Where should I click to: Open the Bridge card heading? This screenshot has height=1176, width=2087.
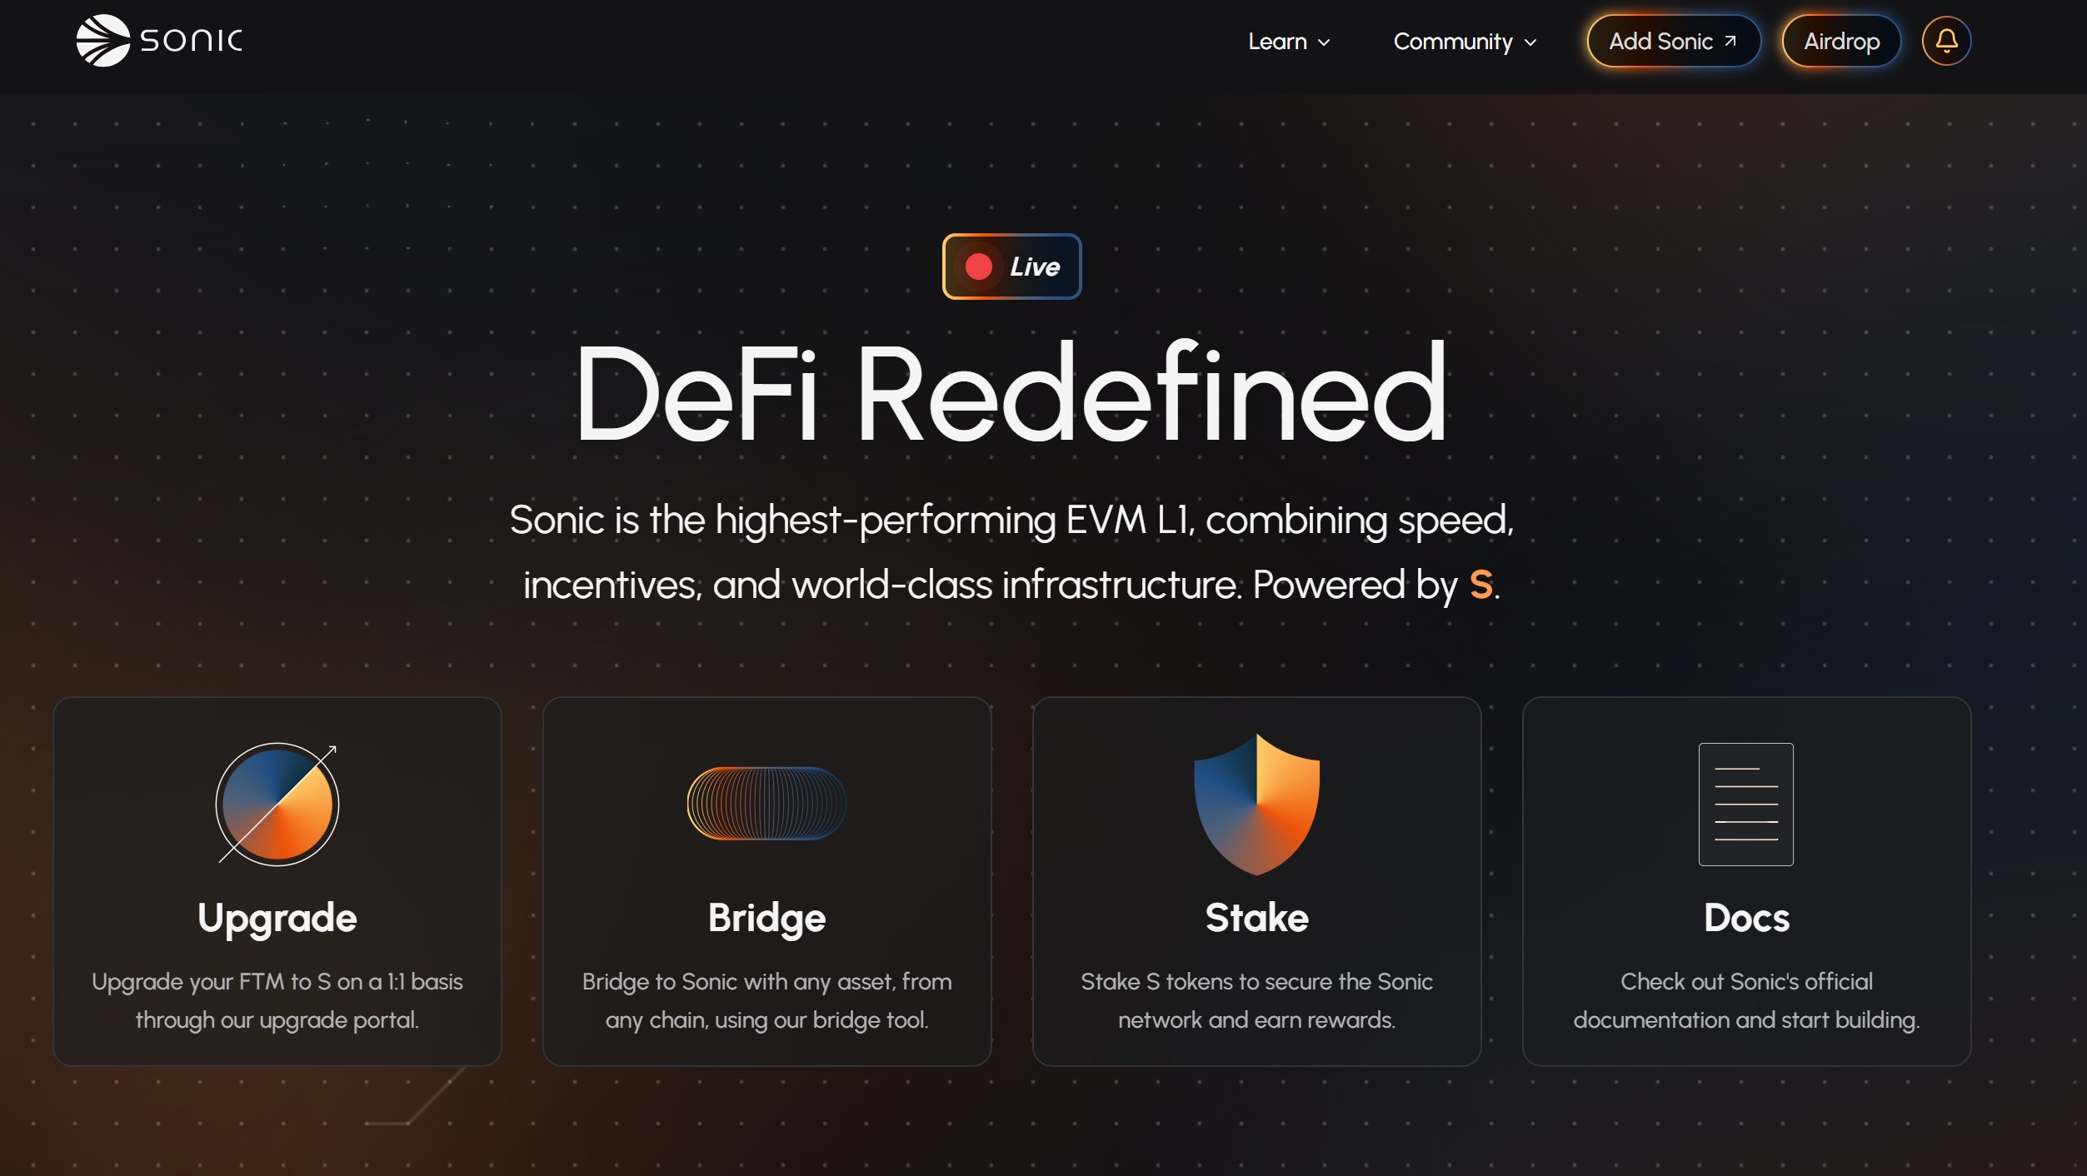(766, 918)
